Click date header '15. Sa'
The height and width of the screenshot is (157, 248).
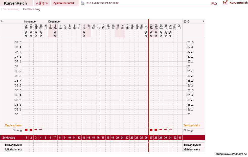click(x=118, y=27)
